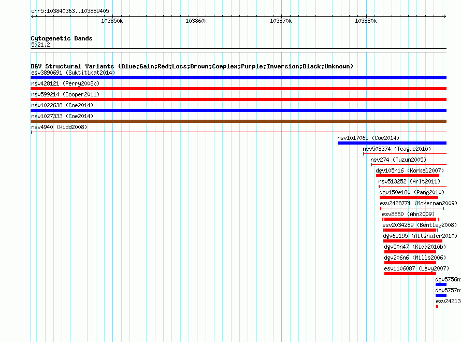Image resolution: width=461 pixels, height=342 pixels.
Task: Open variant nsv1017065 (Coe2014) label
Action: 368,138
